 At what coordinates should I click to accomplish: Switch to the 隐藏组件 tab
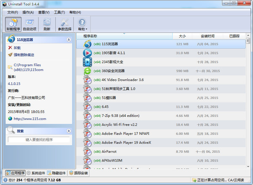[x=57, y=173]
